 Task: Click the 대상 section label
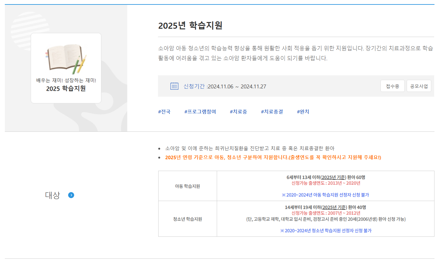[x=52, y=195]
